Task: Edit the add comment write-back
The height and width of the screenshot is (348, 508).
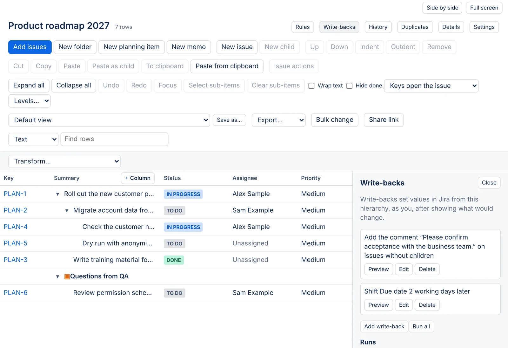Action: (404, 269)
